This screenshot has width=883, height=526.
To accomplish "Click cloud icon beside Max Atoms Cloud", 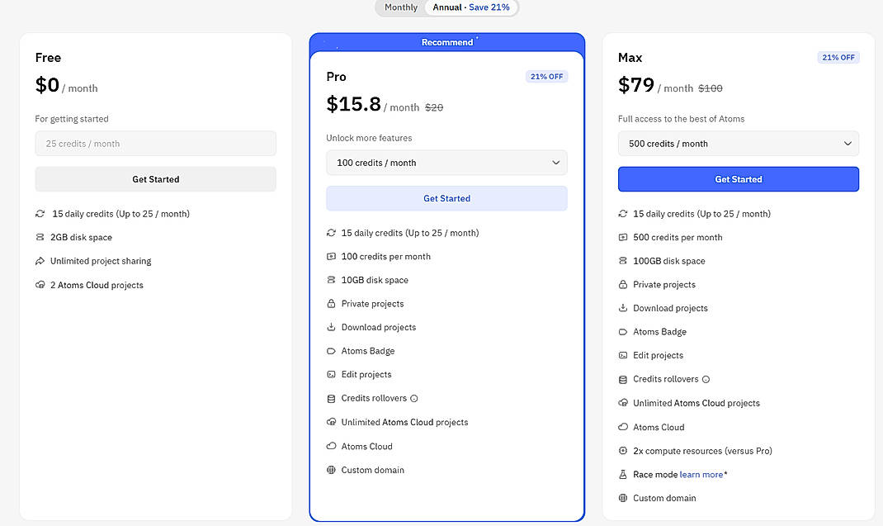I will tap(623, 427).
